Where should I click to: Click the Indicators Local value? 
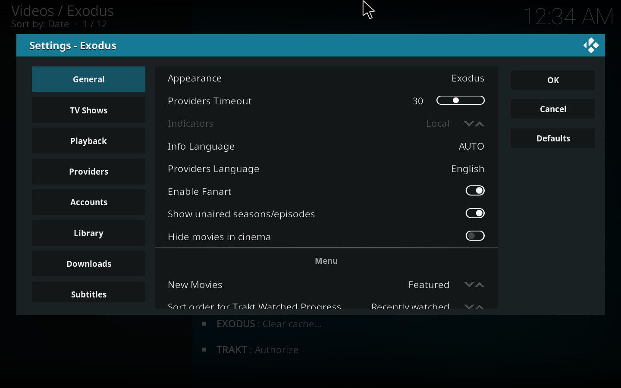(x=438, y=124)
